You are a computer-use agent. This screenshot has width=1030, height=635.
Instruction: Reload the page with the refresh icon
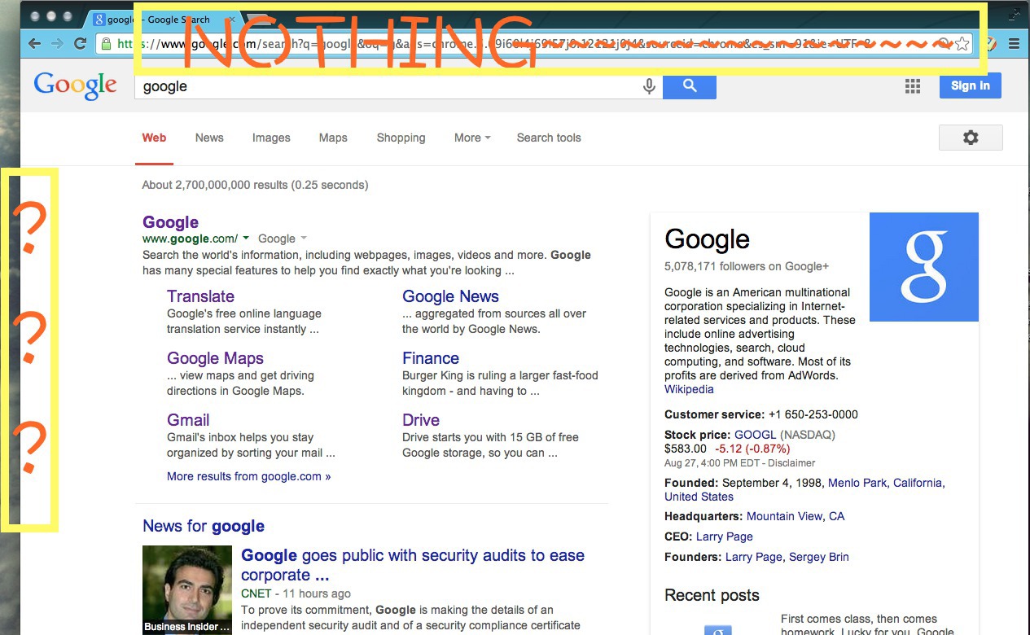[x=80, y=43]
